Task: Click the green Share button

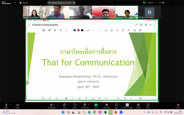Action: pos(96,106)
